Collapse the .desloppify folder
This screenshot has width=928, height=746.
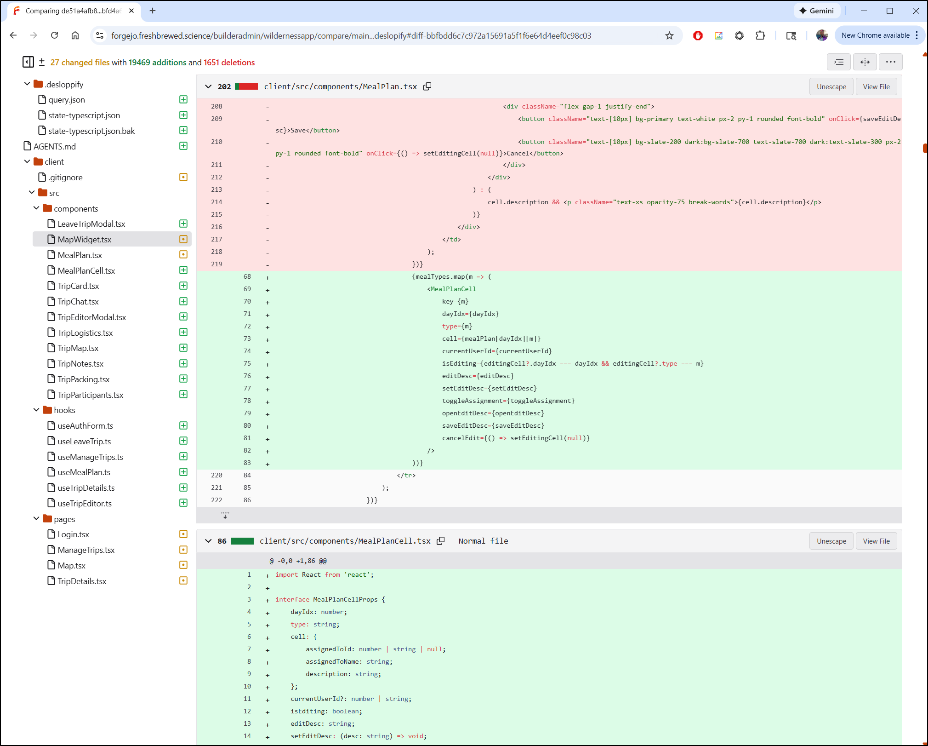27,84
